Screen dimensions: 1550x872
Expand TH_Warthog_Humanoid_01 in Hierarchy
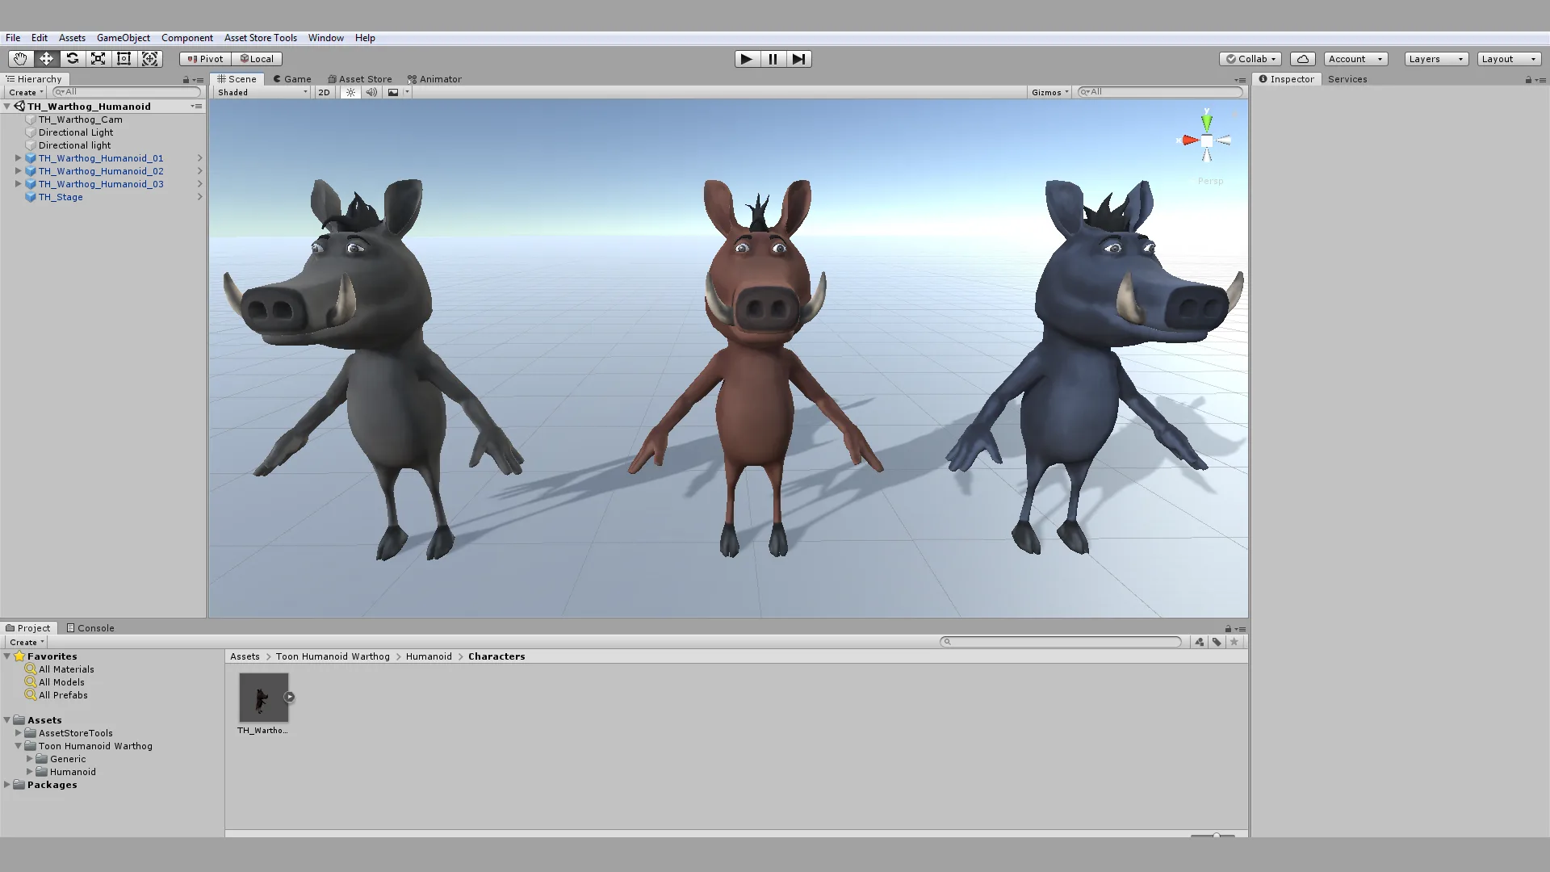pos(18,158)
